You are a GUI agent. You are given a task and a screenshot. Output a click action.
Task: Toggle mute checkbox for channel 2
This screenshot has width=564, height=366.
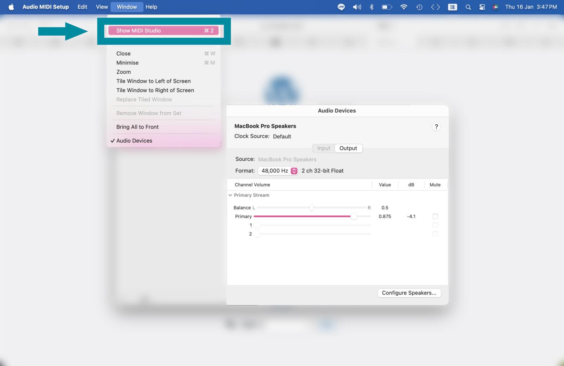435,234
